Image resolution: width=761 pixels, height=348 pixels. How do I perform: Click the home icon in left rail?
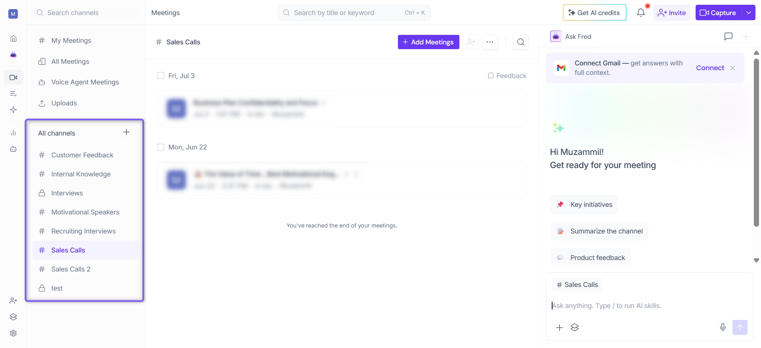(x=13, y=38)
